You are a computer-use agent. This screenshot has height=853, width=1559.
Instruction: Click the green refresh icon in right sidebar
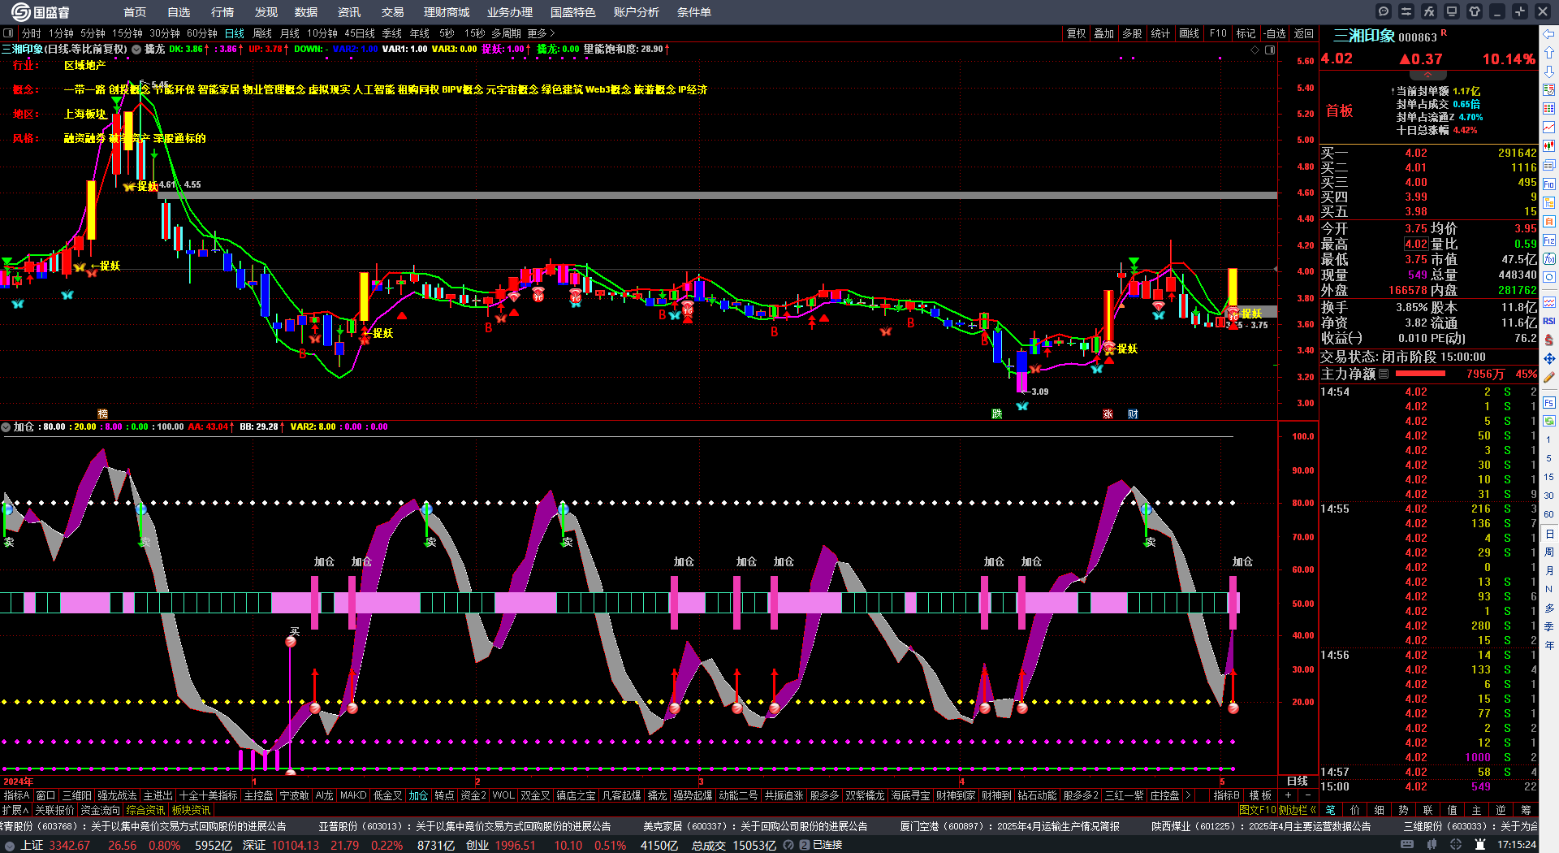coord(1549,421)
